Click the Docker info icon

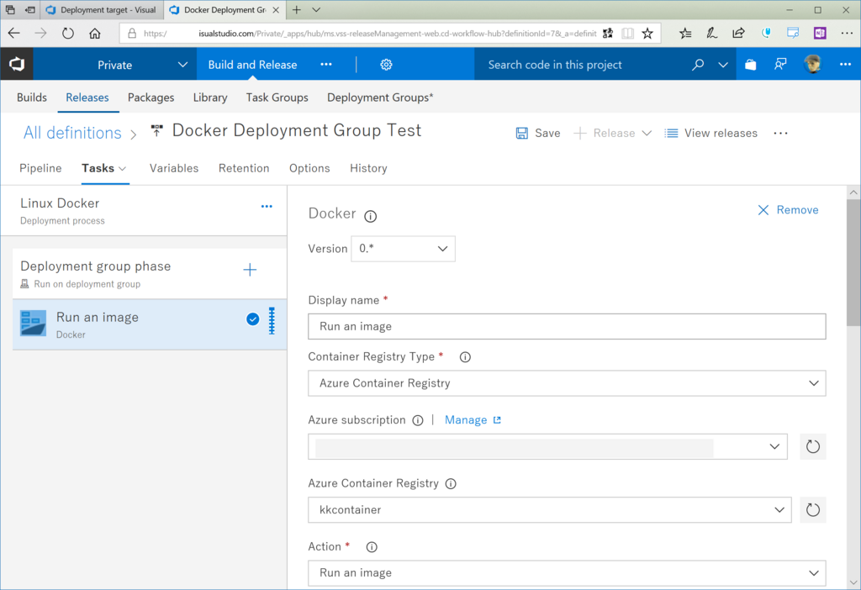pyautogui.click(x=371, y=216)
